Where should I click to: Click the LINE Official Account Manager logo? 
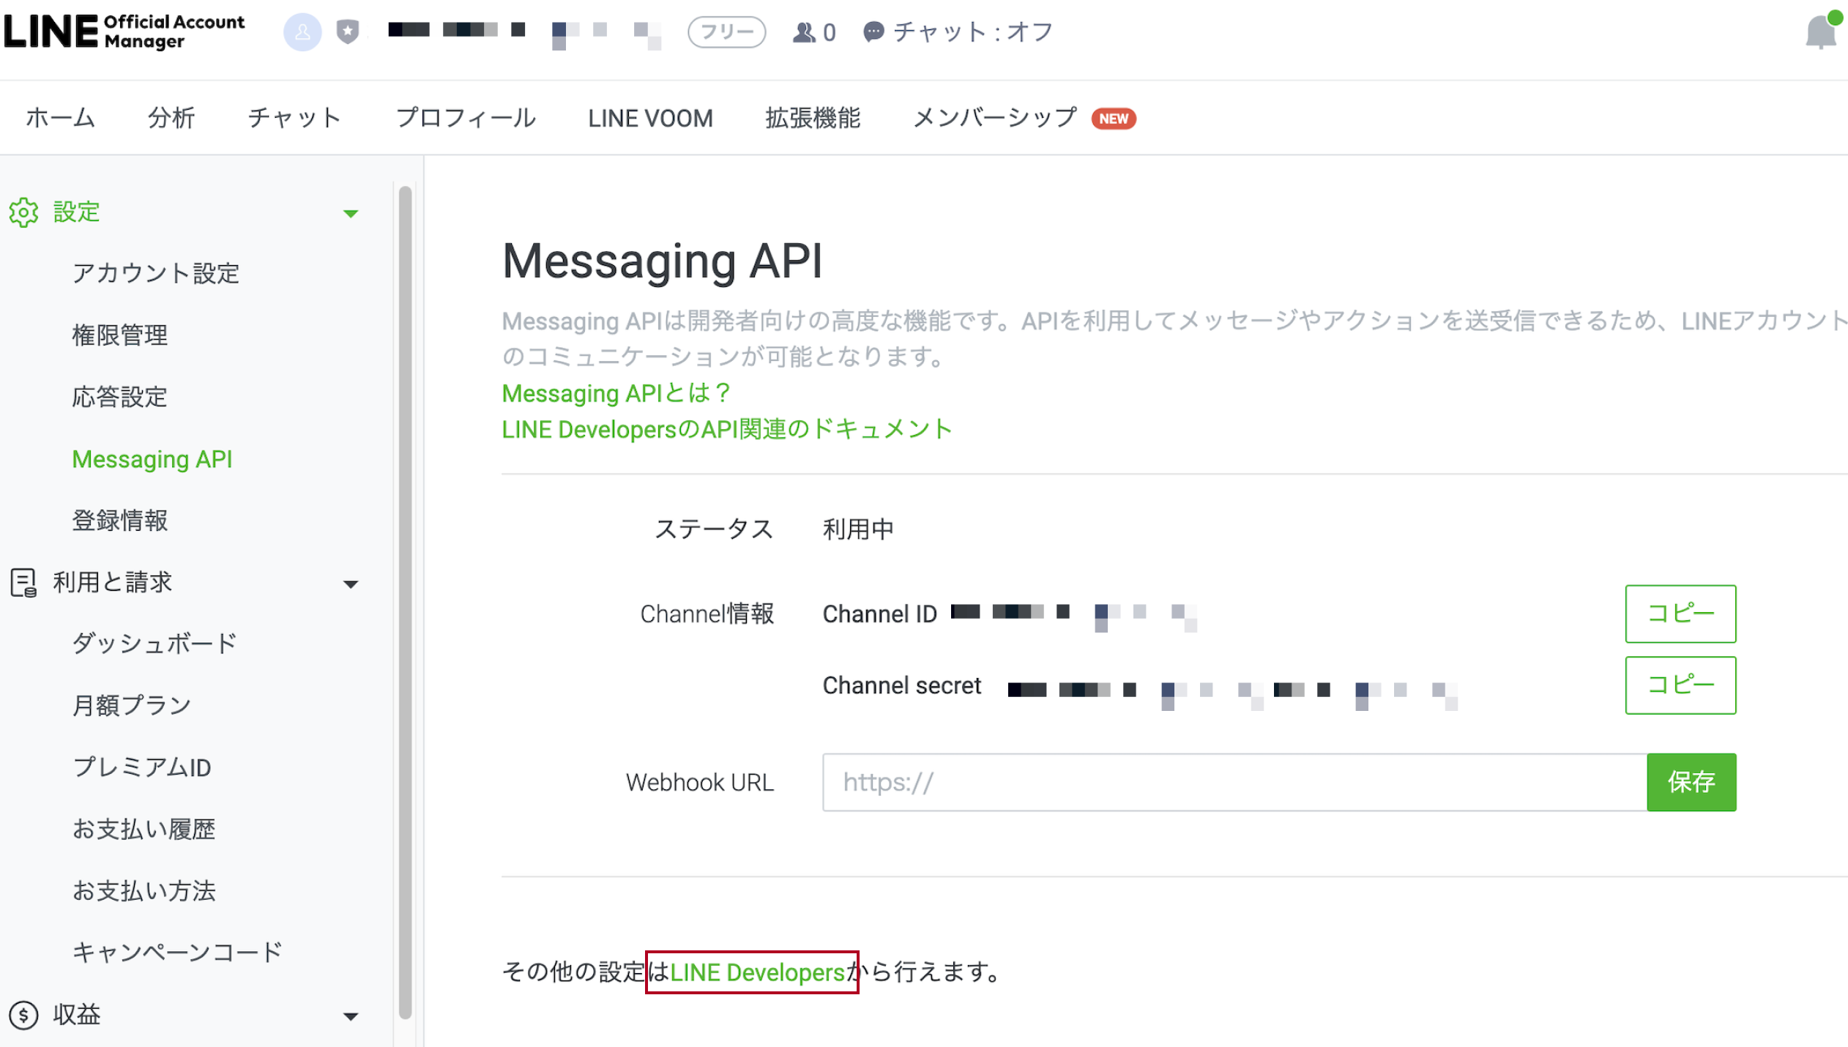[x=124, y=31]
